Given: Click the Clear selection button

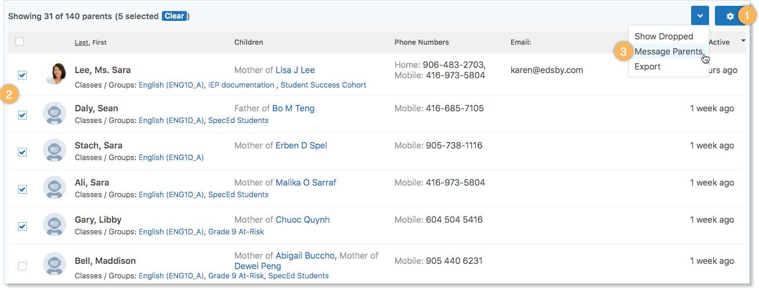Looking at the screenshot, I should click(x=174, y=16).
